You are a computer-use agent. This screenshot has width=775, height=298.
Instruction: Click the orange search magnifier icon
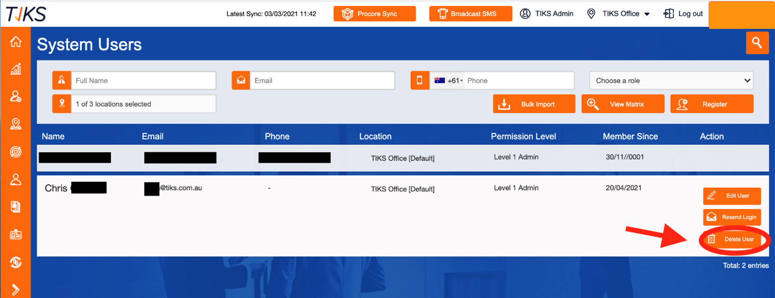[757, 43]
